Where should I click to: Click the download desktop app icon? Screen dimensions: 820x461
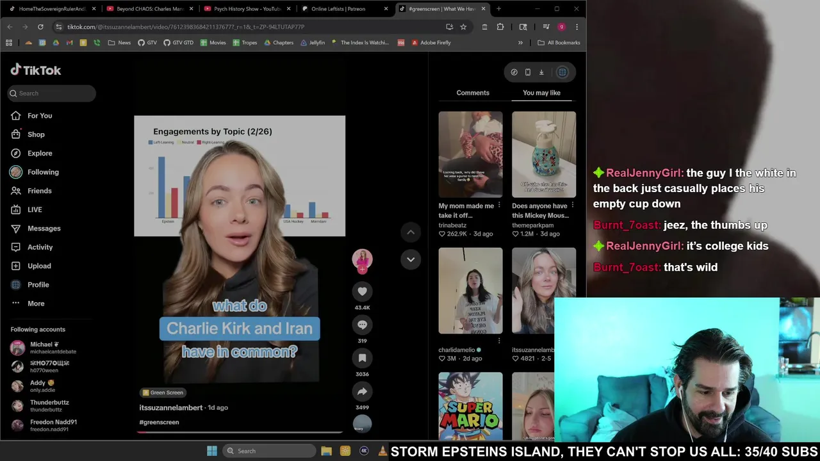click(541, 72)
